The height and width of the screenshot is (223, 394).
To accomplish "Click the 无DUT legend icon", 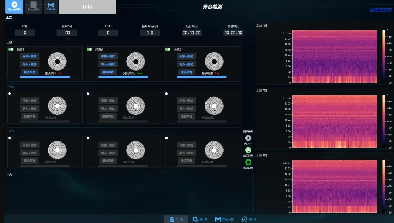I will pos(248,138).
